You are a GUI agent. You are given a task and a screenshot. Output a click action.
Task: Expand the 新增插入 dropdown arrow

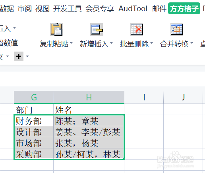(x=112, y=43)
